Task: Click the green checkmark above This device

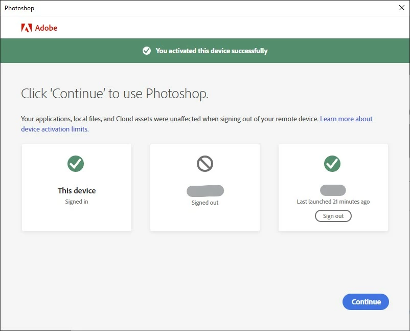Action: (x=76, y=164)
